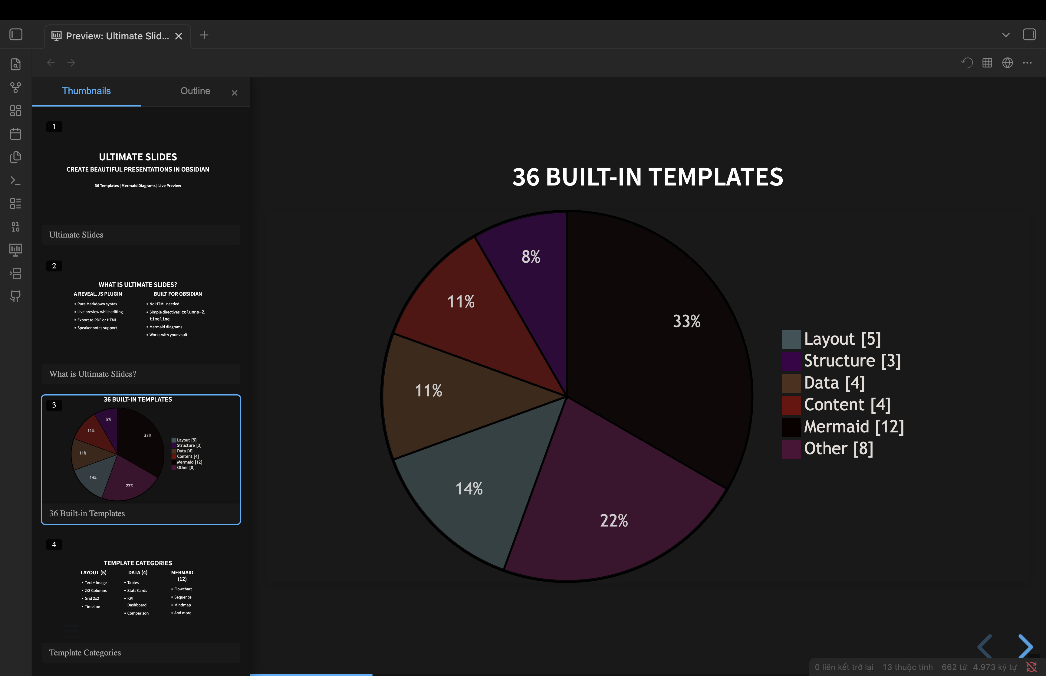Open the slides presentation ribbon icon
1046x676 pixels.
16,250
